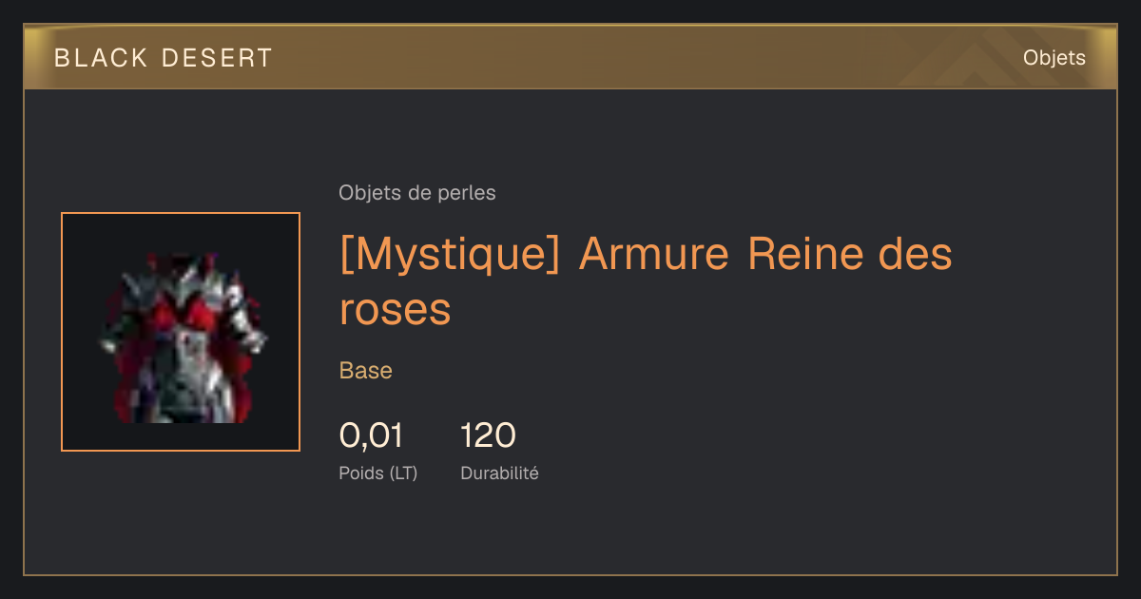1141x599 pixels.
Task: Click the 120 durability value
Action: click(x=488, y=435)
